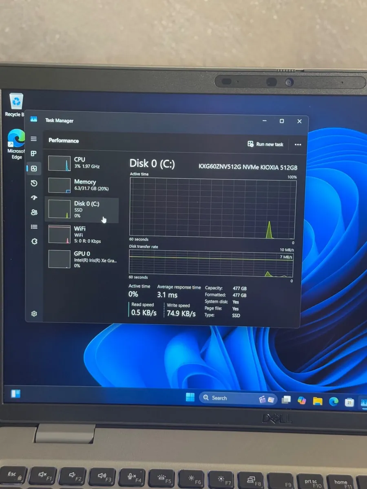Click the Capacity 477 GB value
Viewport: 367px width, 489px height.
(239, 288)
